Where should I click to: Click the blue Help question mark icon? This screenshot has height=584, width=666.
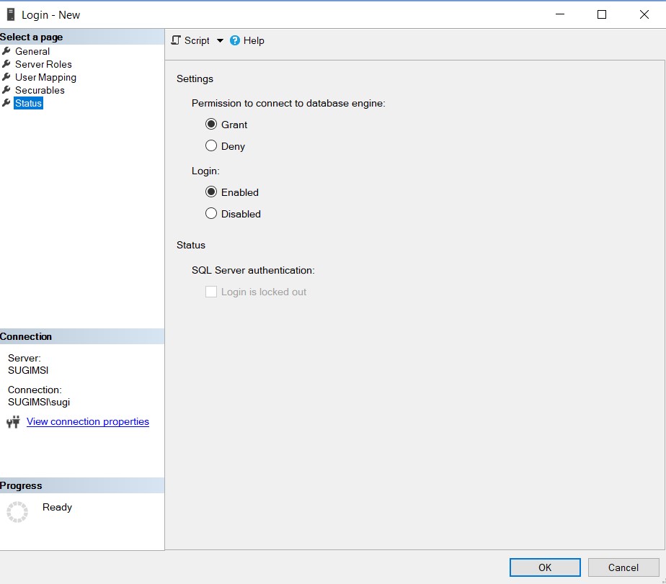(235, 40)
